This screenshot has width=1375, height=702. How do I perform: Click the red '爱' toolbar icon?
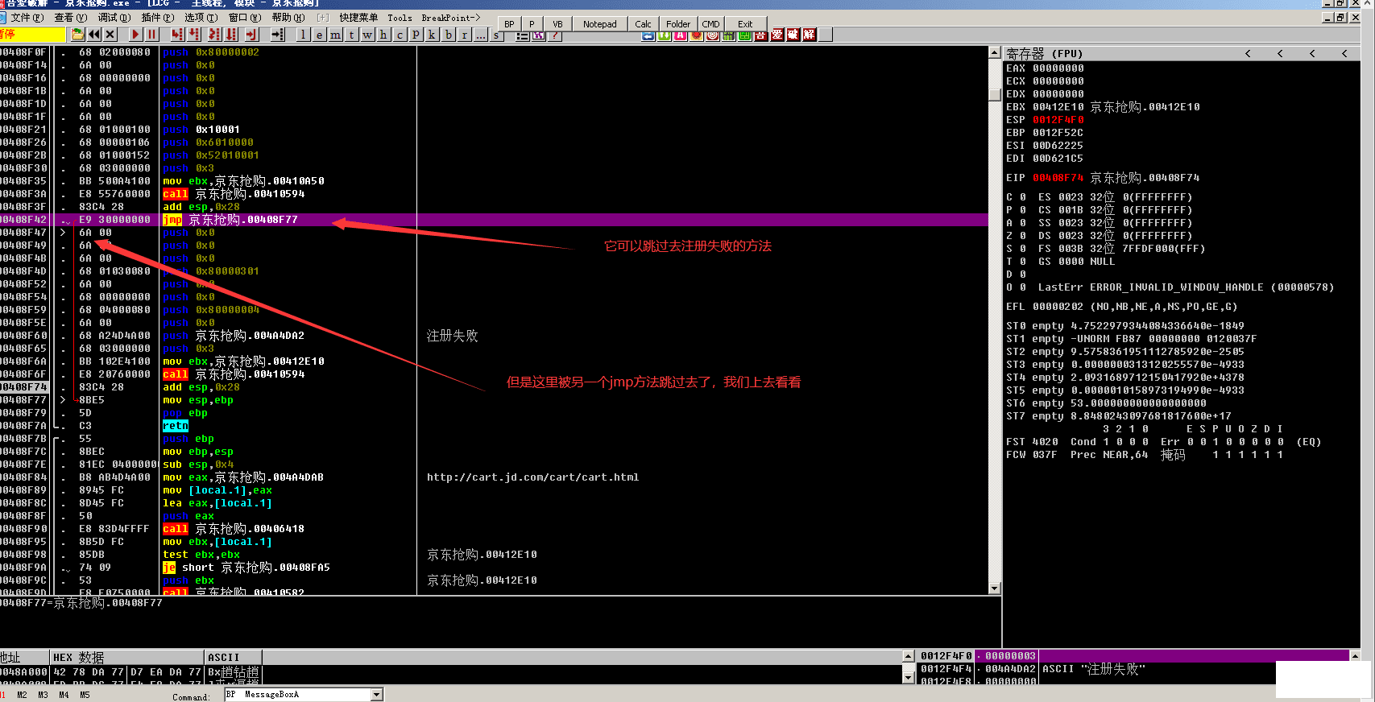777,35
